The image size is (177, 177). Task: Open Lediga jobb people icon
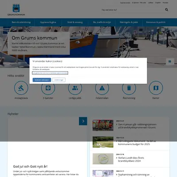[75, 88]
